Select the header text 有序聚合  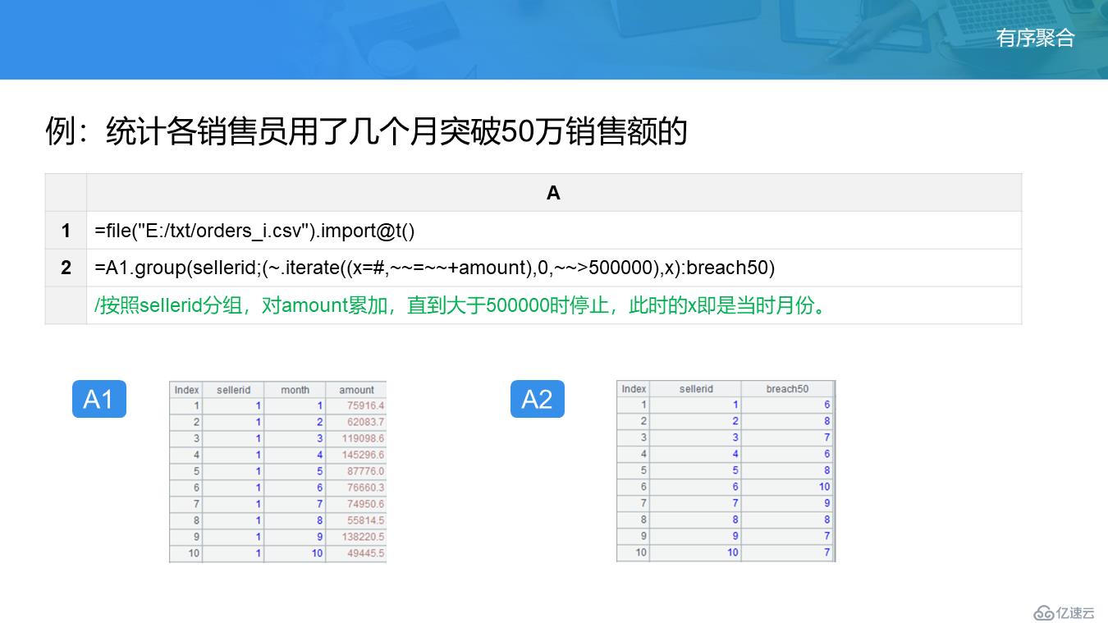[x=1035, y=38]
